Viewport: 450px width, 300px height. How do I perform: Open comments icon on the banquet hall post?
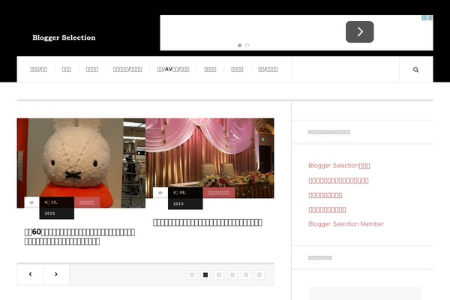pos(160,193)
